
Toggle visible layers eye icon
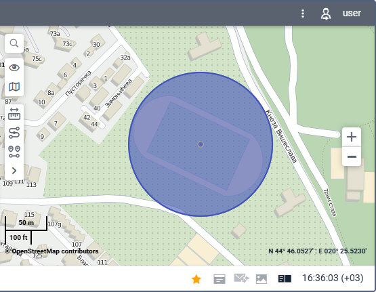point(14,68)
